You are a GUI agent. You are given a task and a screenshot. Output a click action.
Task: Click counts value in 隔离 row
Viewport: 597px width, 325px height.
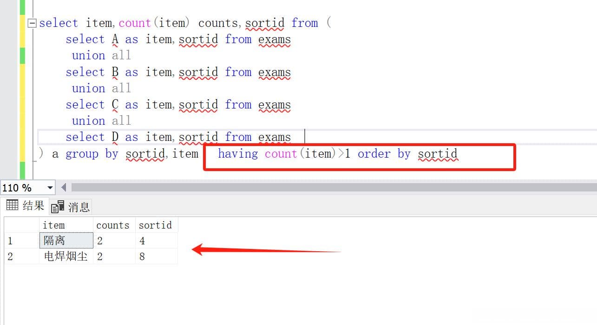tap(114, 241)
